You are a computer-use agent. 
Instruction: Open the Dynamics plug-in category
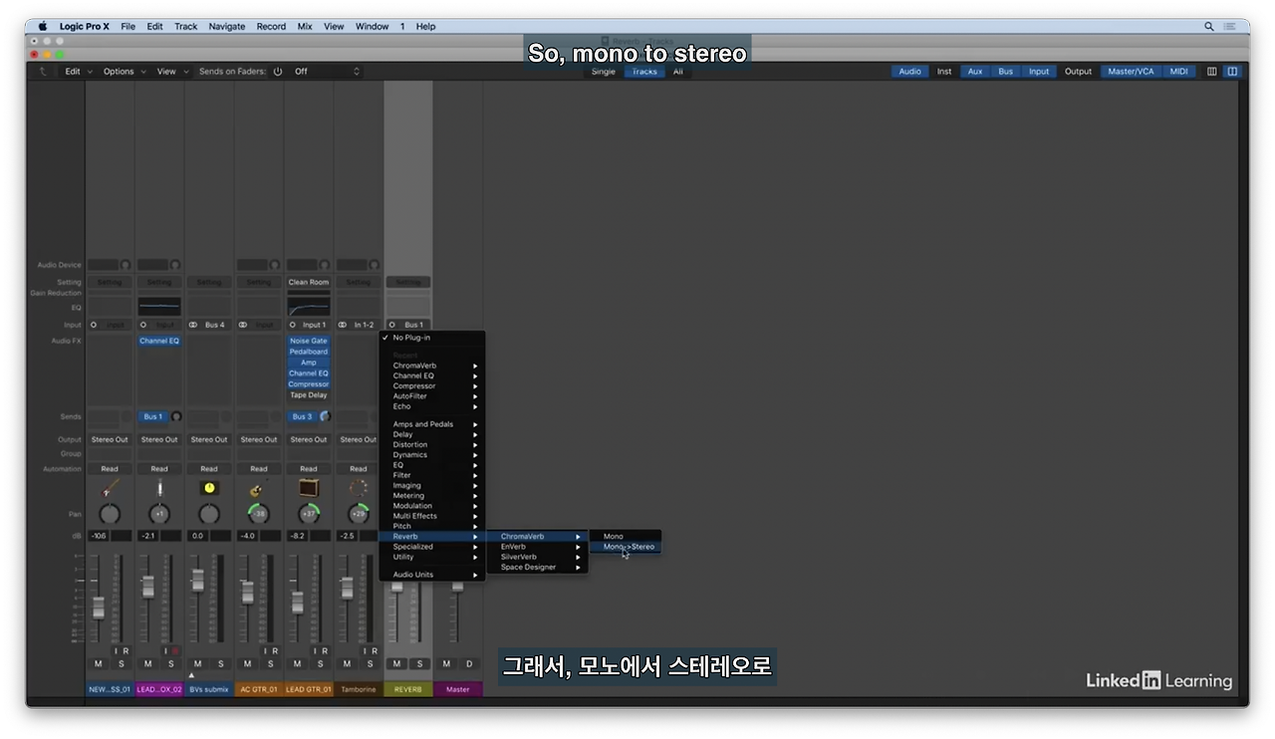(432, 455)
